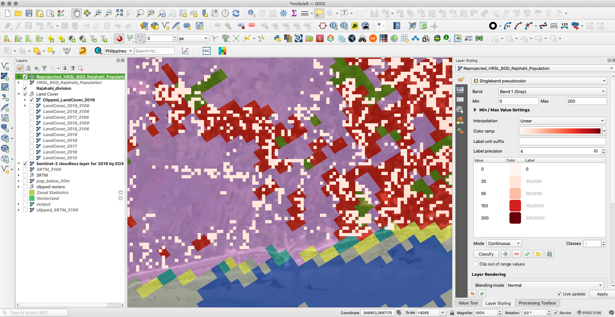Click the Classify button

(x=486, y=254)
